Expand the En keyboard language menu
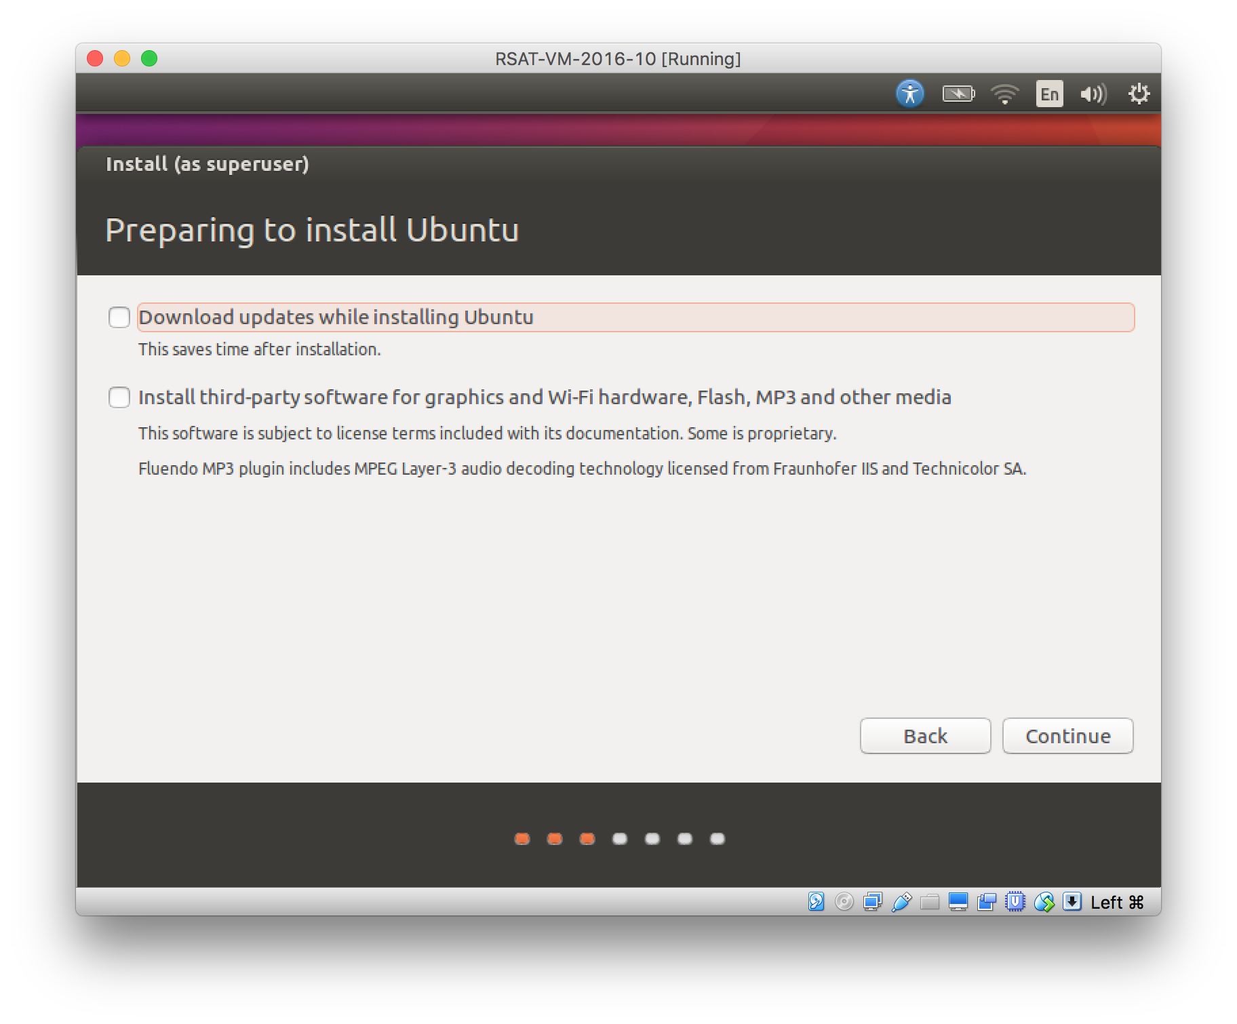The width and height of the screenshot is (1237, 1024). point(1049,94)
